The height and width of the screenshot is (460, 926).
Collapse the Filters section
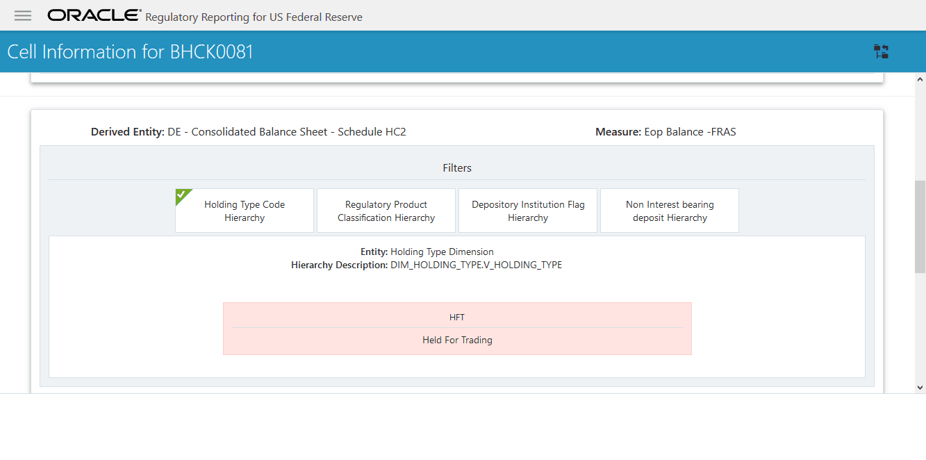pos(457,167)
